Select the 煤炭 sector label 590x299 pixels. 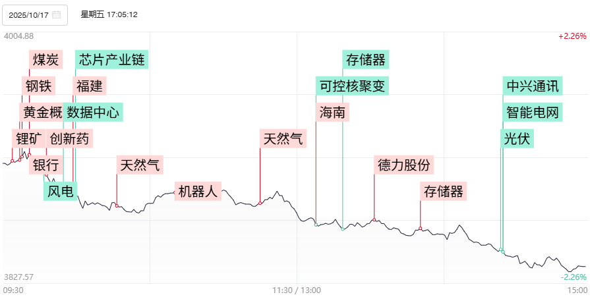tap(46, 60)
